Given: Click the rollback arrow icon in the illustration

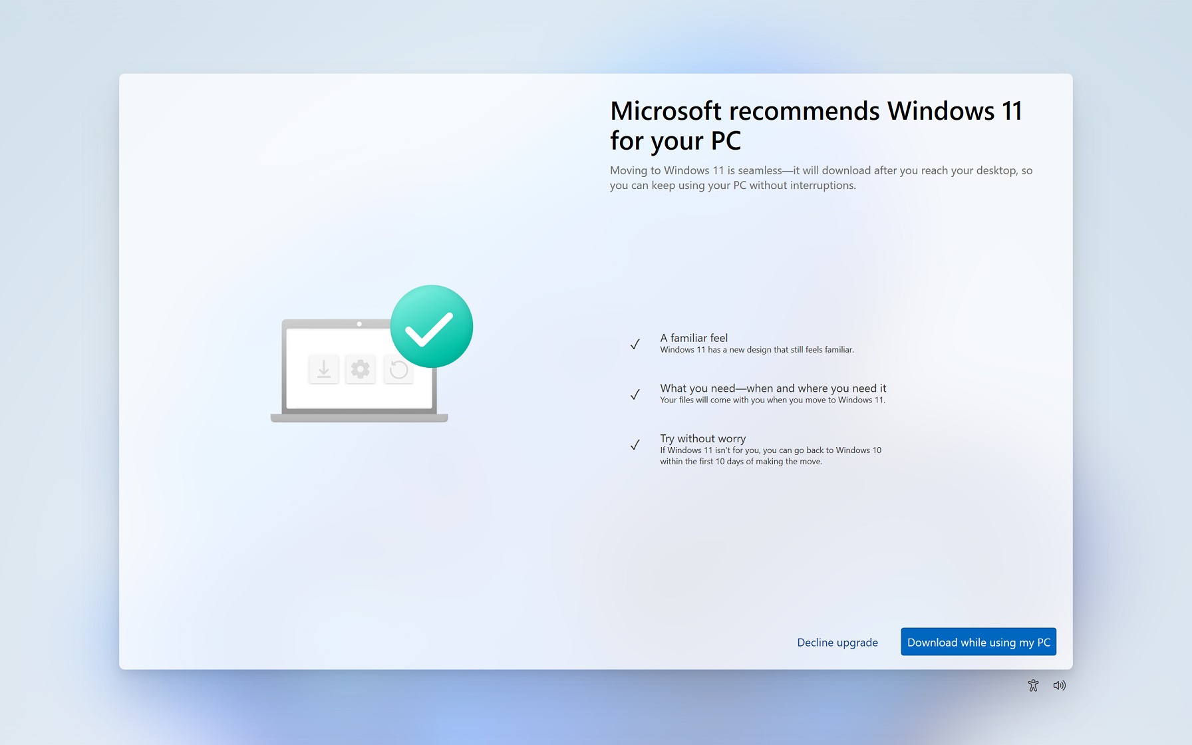Looking at the screenshot, I should point(398,369).
